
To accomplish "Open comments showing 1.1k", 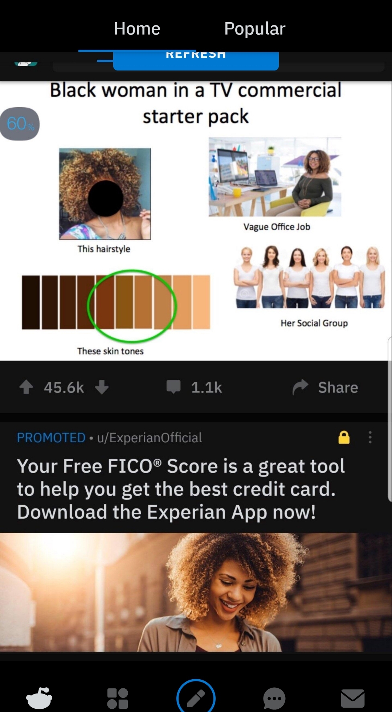I will coord(194,387).
